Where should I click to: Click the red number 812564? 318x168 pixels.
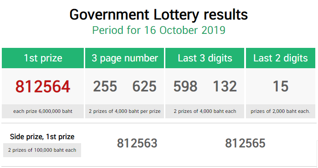click(43, 87)
